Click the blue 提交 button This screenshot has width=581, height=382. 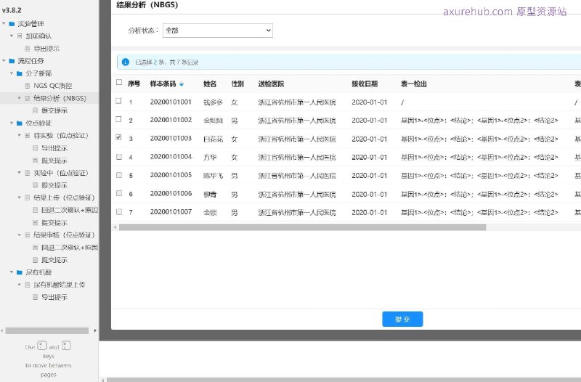click(x=402, y=319)
